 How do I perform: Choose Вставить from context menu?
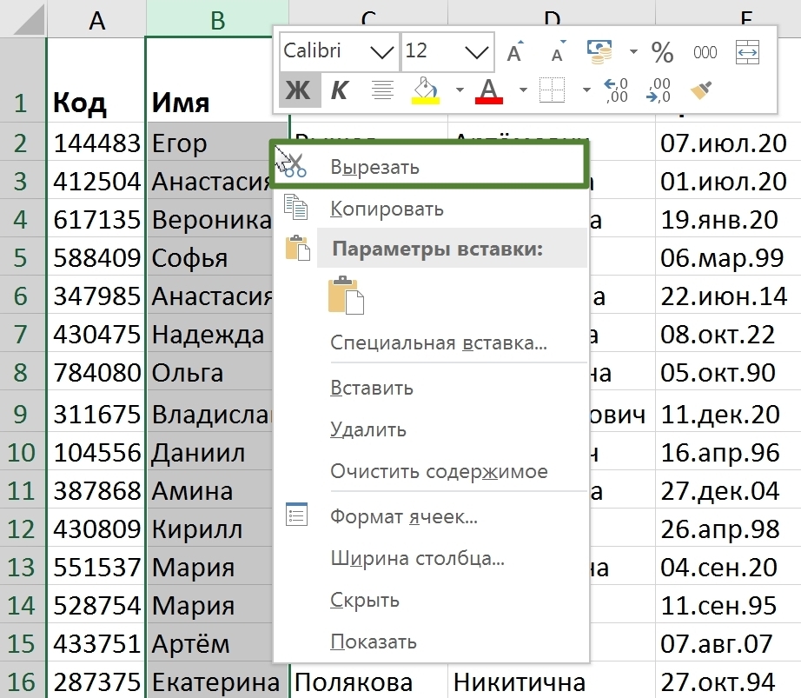431,388
